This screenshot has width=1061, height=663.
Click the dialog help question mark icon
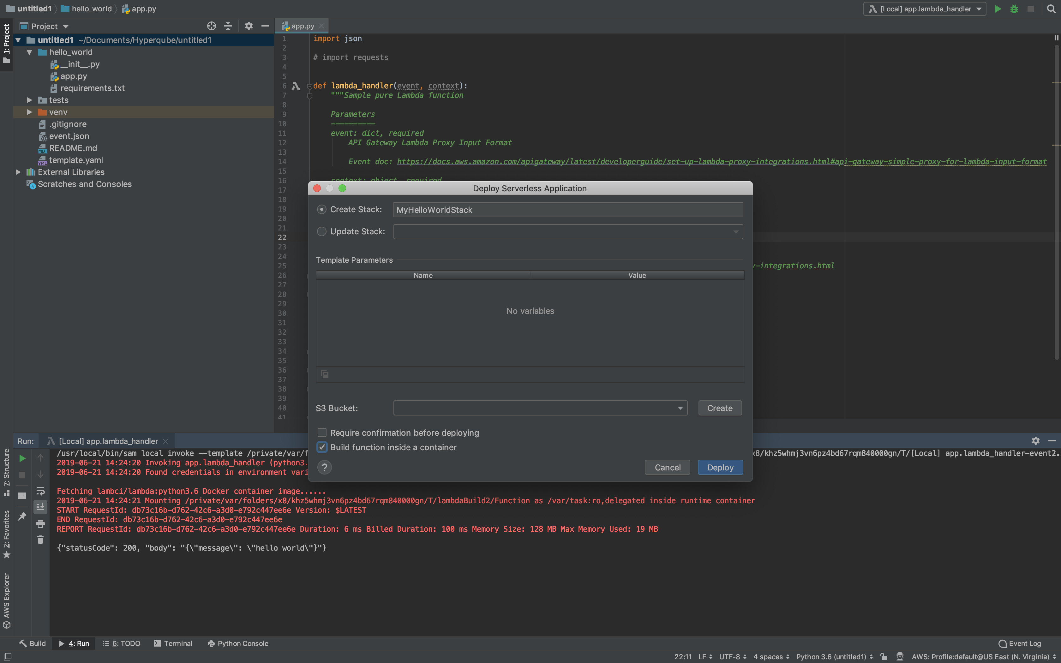pos(324,468)
